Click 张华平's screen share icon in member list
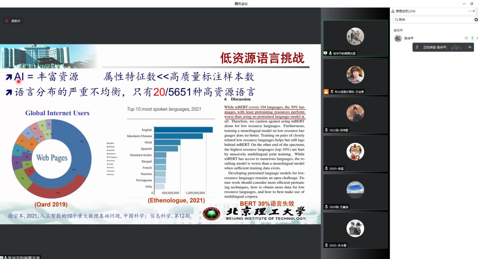The height and width of the screenshot is (259, 478). point(466,38)
